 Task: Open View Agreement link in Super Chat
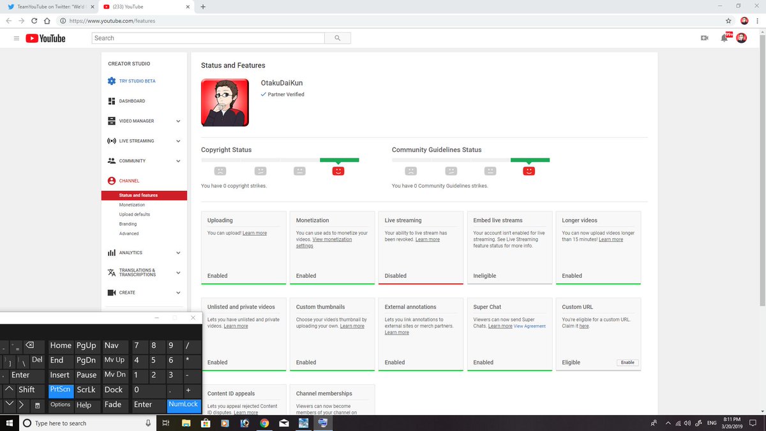coord(530,326)
